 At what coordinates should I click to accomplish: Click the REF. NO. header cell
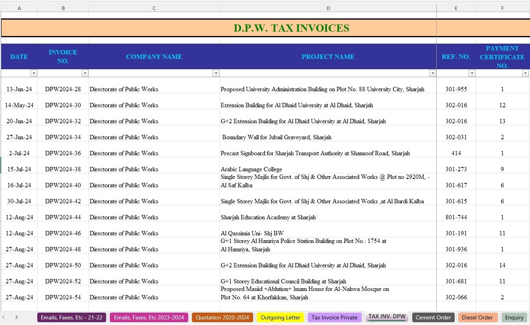tap(456, 56)
